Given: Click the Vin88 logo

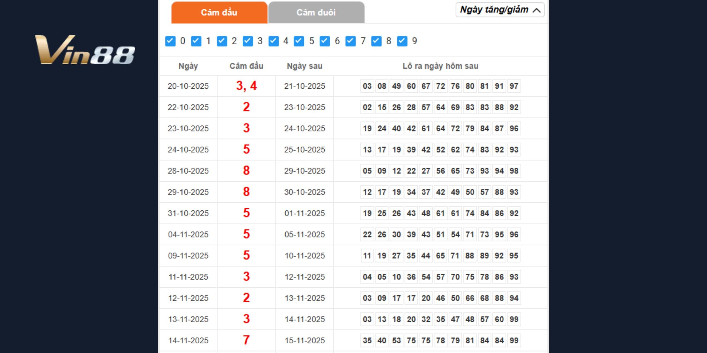Looking at the screenshot, I should (85, 50).
